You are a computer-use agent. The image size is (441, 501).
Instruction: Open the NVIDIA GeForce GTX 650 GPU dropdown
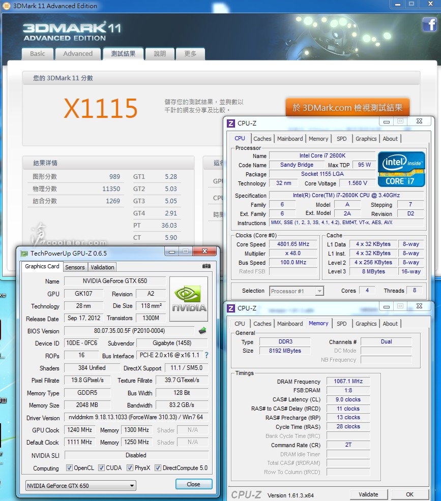80,486
